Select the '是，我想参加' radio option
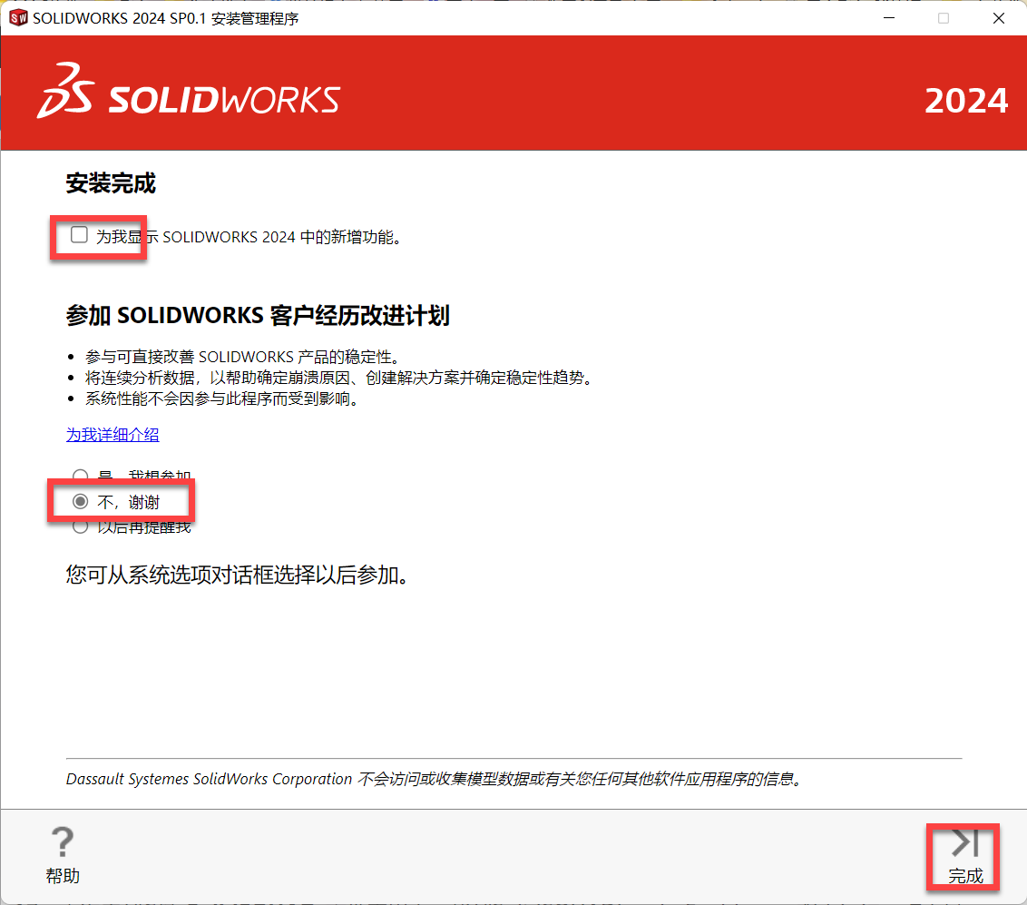Image resolution: width=1027 pixels, height=905 pixels. click(x=81, y=477)
